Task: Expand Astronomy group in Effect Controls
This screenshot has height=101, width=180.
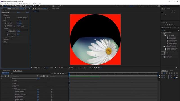Action: [x=3, y=40]
